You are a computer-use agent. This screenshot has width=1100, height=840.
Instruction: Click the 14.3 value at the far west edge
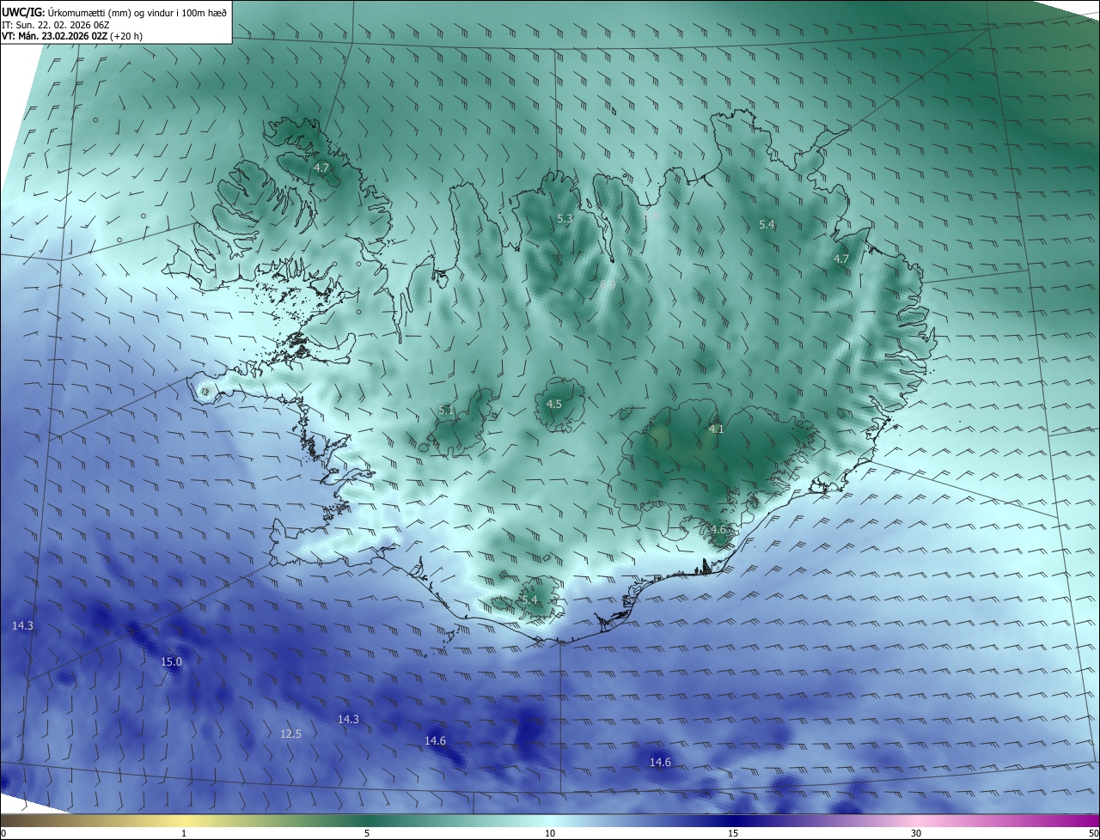[22, 626]
